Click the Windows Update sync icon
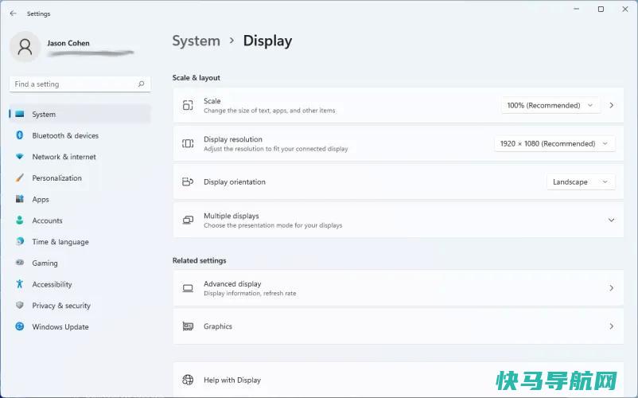Image resolution: width=638 pixels, height=398 pixels. (x=20, y=326)
